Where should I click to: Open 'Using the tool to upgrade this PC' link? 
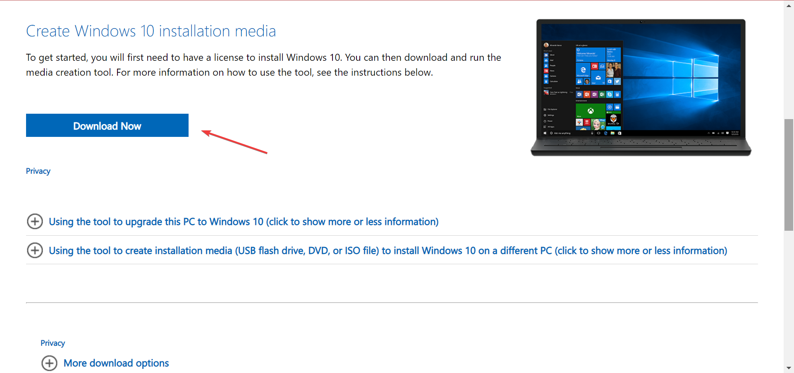click(244, 222)
